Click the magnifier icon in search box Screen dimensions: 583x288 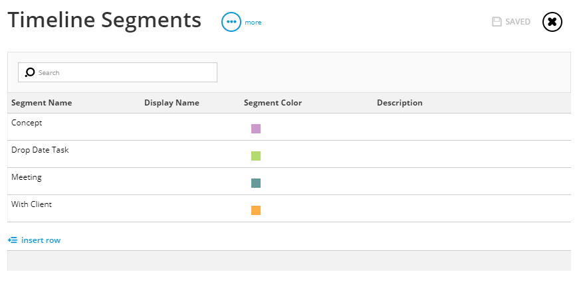[x=30, y=72]
